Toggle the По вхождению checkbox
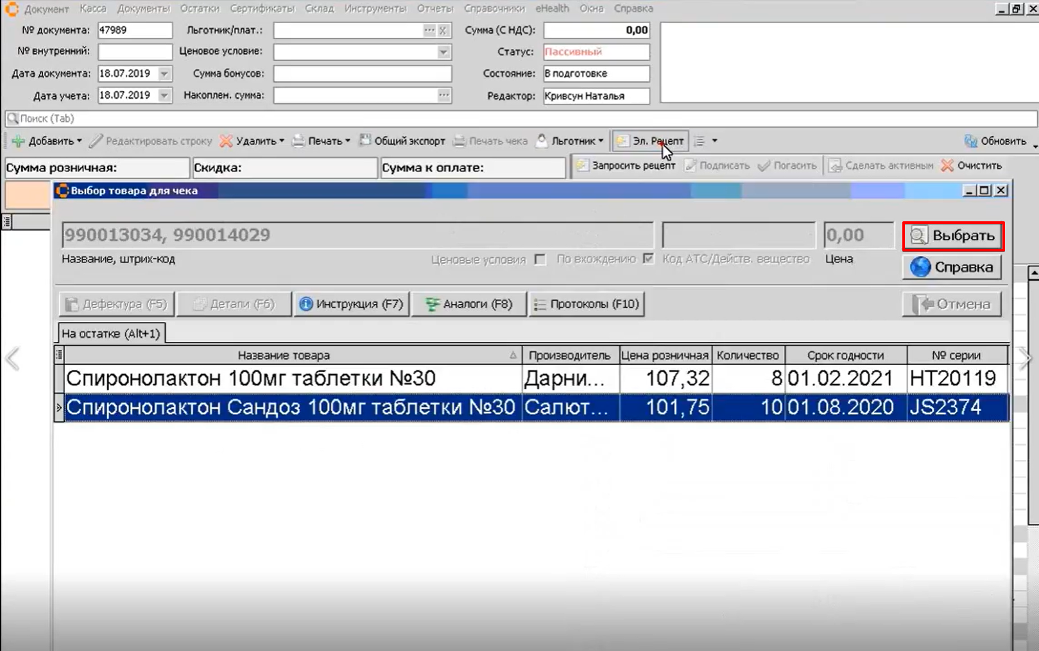The height and width of the screenshot is (651, 1039). pyautogui.click(x=649, y=258)
